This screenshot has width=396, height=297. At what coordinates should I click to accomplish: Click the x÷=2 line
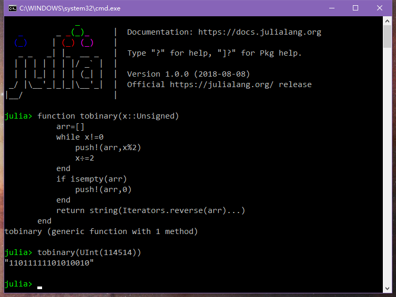click(85, 158)
